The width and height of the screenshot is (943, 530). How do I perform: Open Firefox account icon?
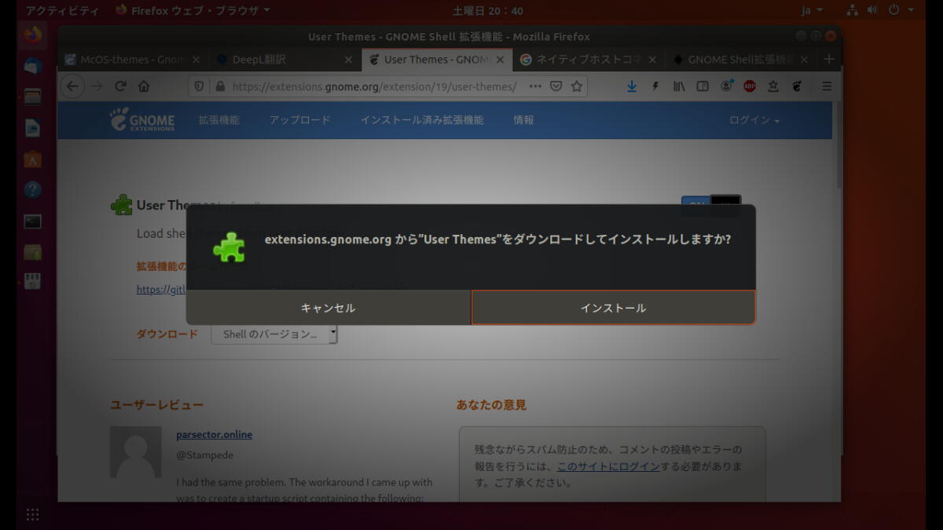[x=727, y=86]
